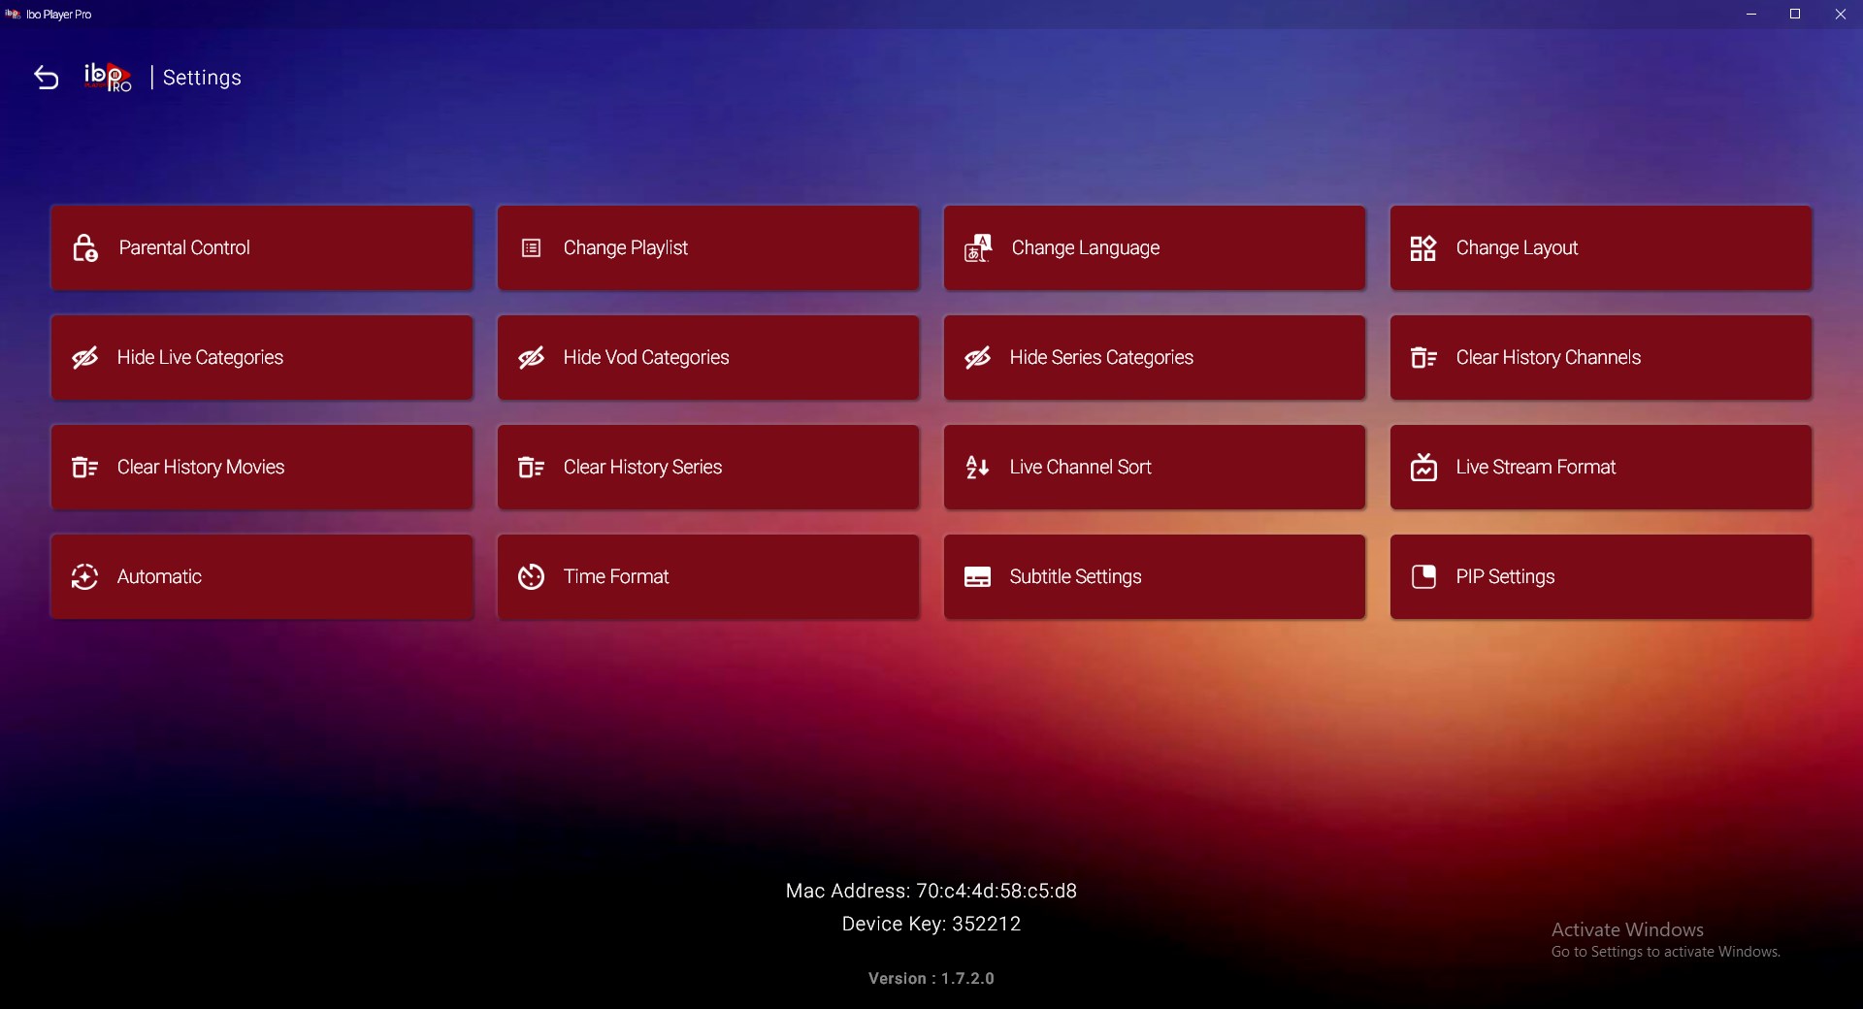Click the Change Playlist document icon
This screenshot has height=1009, width=1863.
coord(531,247)
